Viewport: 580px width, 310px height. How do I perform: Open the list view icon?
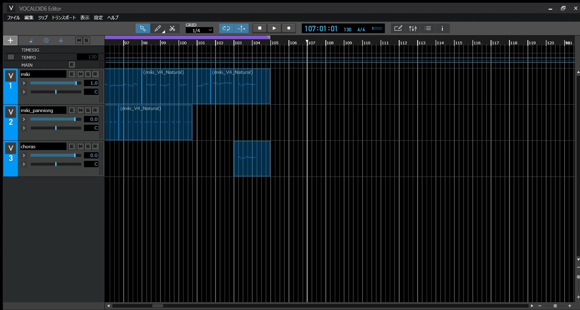click(428, 28)
